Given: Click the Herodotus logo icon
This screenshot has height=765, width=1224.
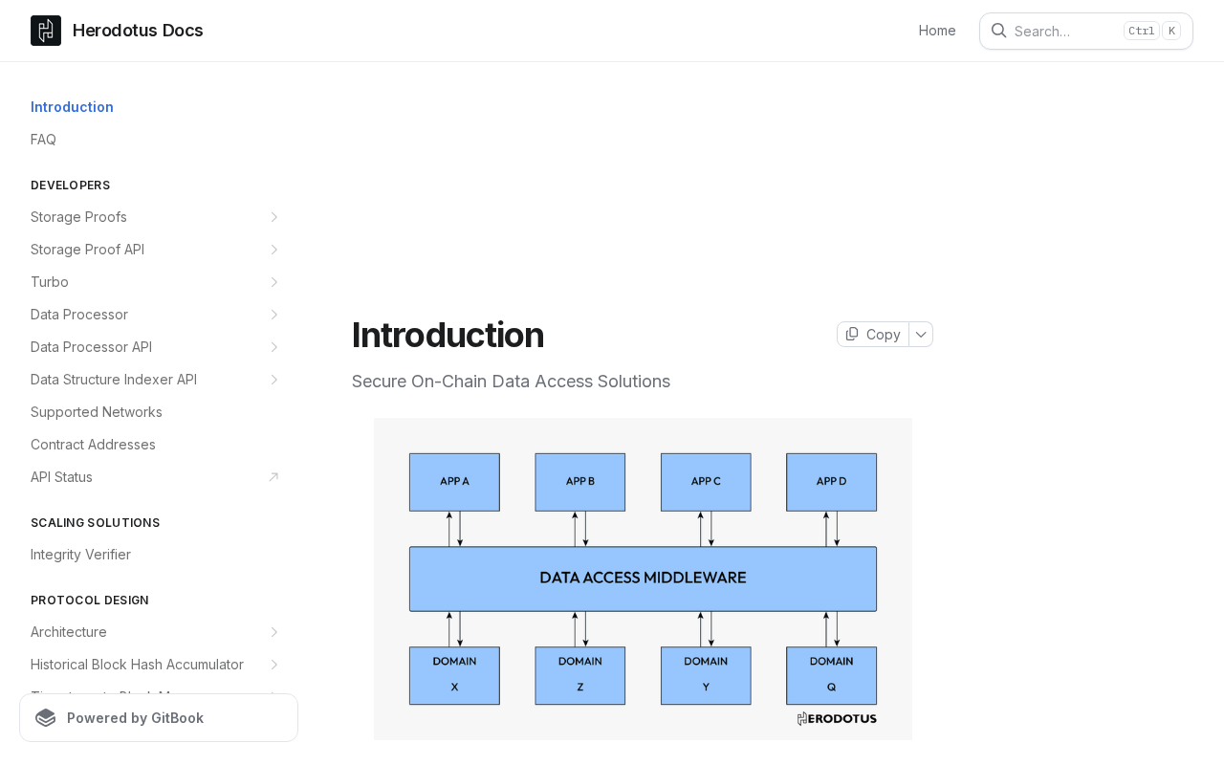Looking at the screenshot, I should pos(46,31).
